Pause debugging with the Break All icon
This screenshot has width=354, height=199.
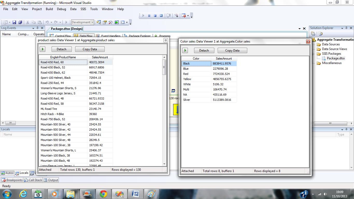[149, 16]
